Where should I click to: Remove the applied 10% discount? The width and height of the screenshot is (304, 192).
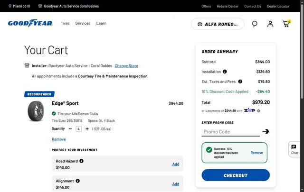pyautogui.click(x=256, y=153)
